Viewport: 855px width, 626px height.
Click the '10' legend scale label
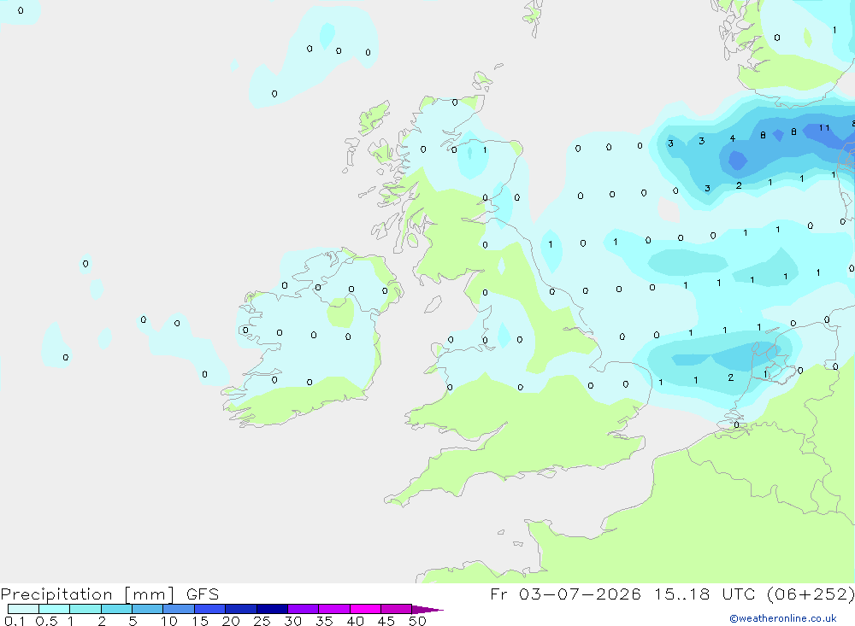(169, 621)
